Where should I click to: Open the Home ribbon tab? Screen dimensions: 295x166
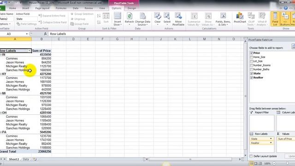(x=12, y=8)
